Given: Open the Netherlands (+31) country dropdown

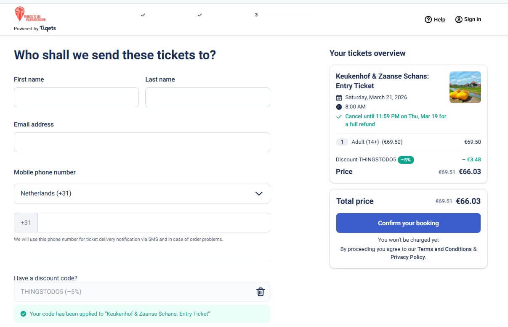Looking at the screenshot, I should [x=135, y=193].
